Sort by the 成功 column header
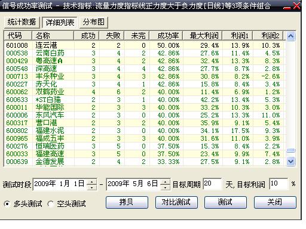The width and height of the screenshot is (306, 229). coord(87,36)
